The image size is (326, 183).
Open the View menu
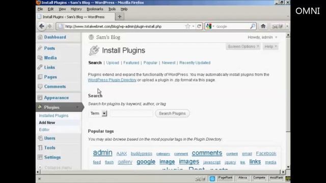62,9
